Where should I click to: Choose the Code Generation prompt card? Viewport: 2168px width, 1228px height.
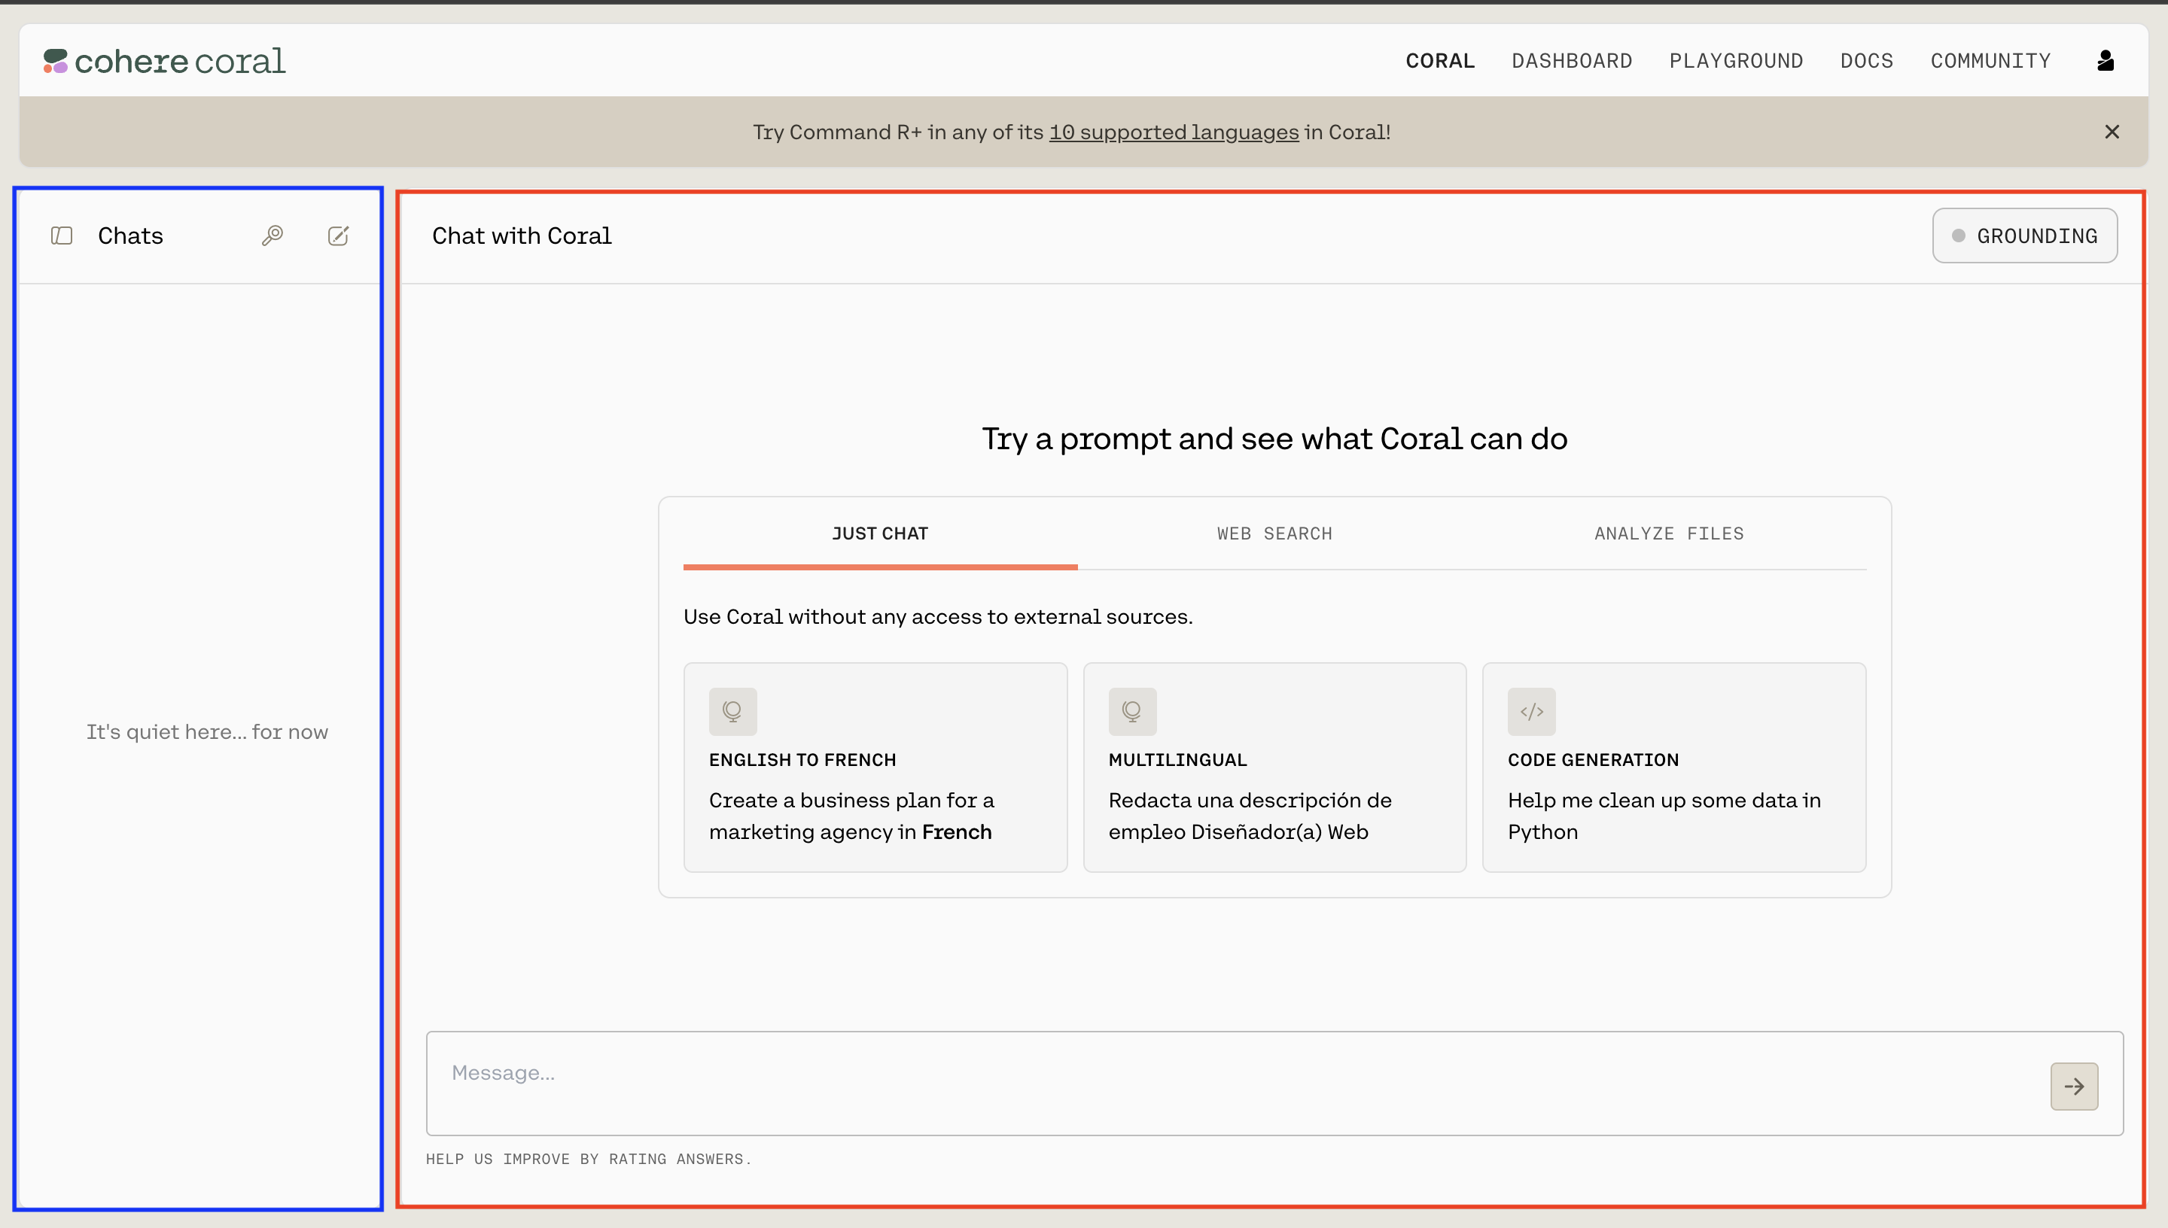1673,767
